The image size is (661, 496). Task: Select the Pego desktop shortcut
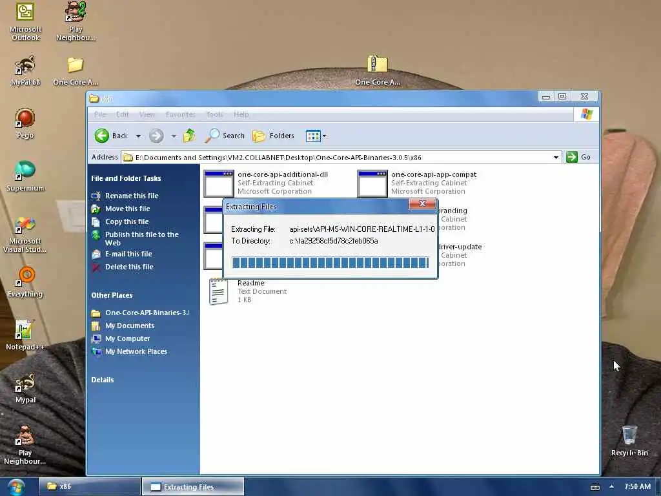click(x=25, y=123)
